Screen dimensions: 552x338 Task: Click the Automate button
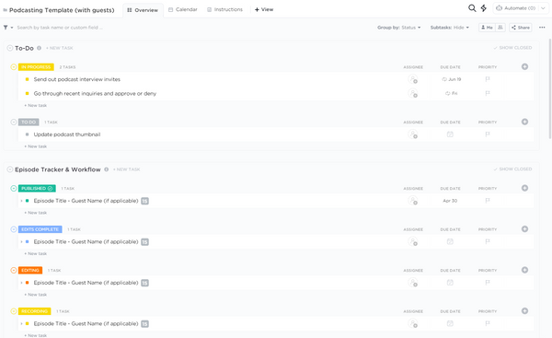point(516,8)
